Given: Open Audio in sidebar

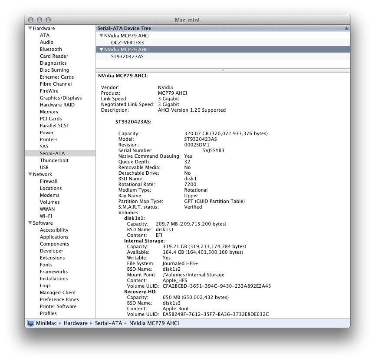Looking at the screenshot, I should pos(46,42).
